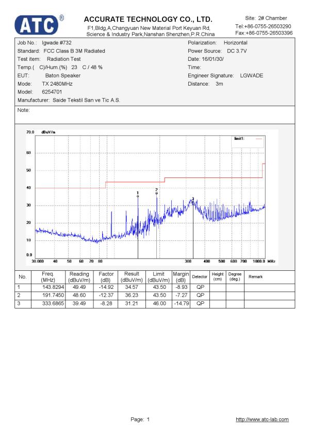Viewport: 310px width, 439px height.
Task: Click the Factor (dB) column header
Action: coord(106,277)
